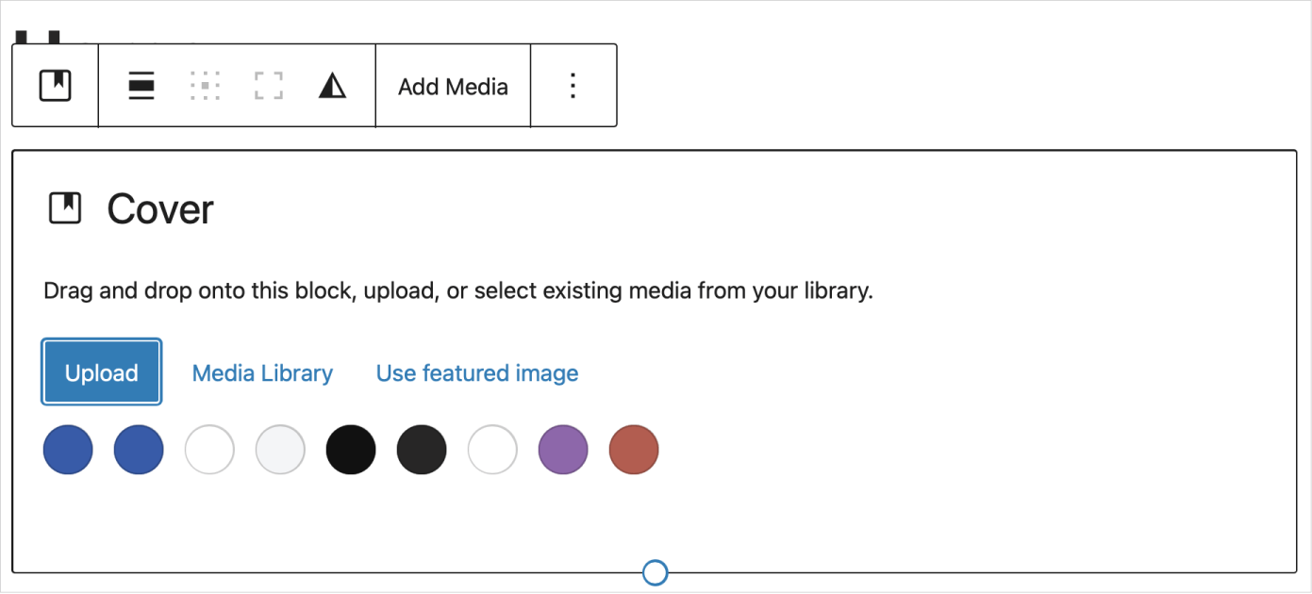Viewport: 1312px width, 594px height.
Task: Apply duotone filter triangle icon
Action: pos(332,86)
